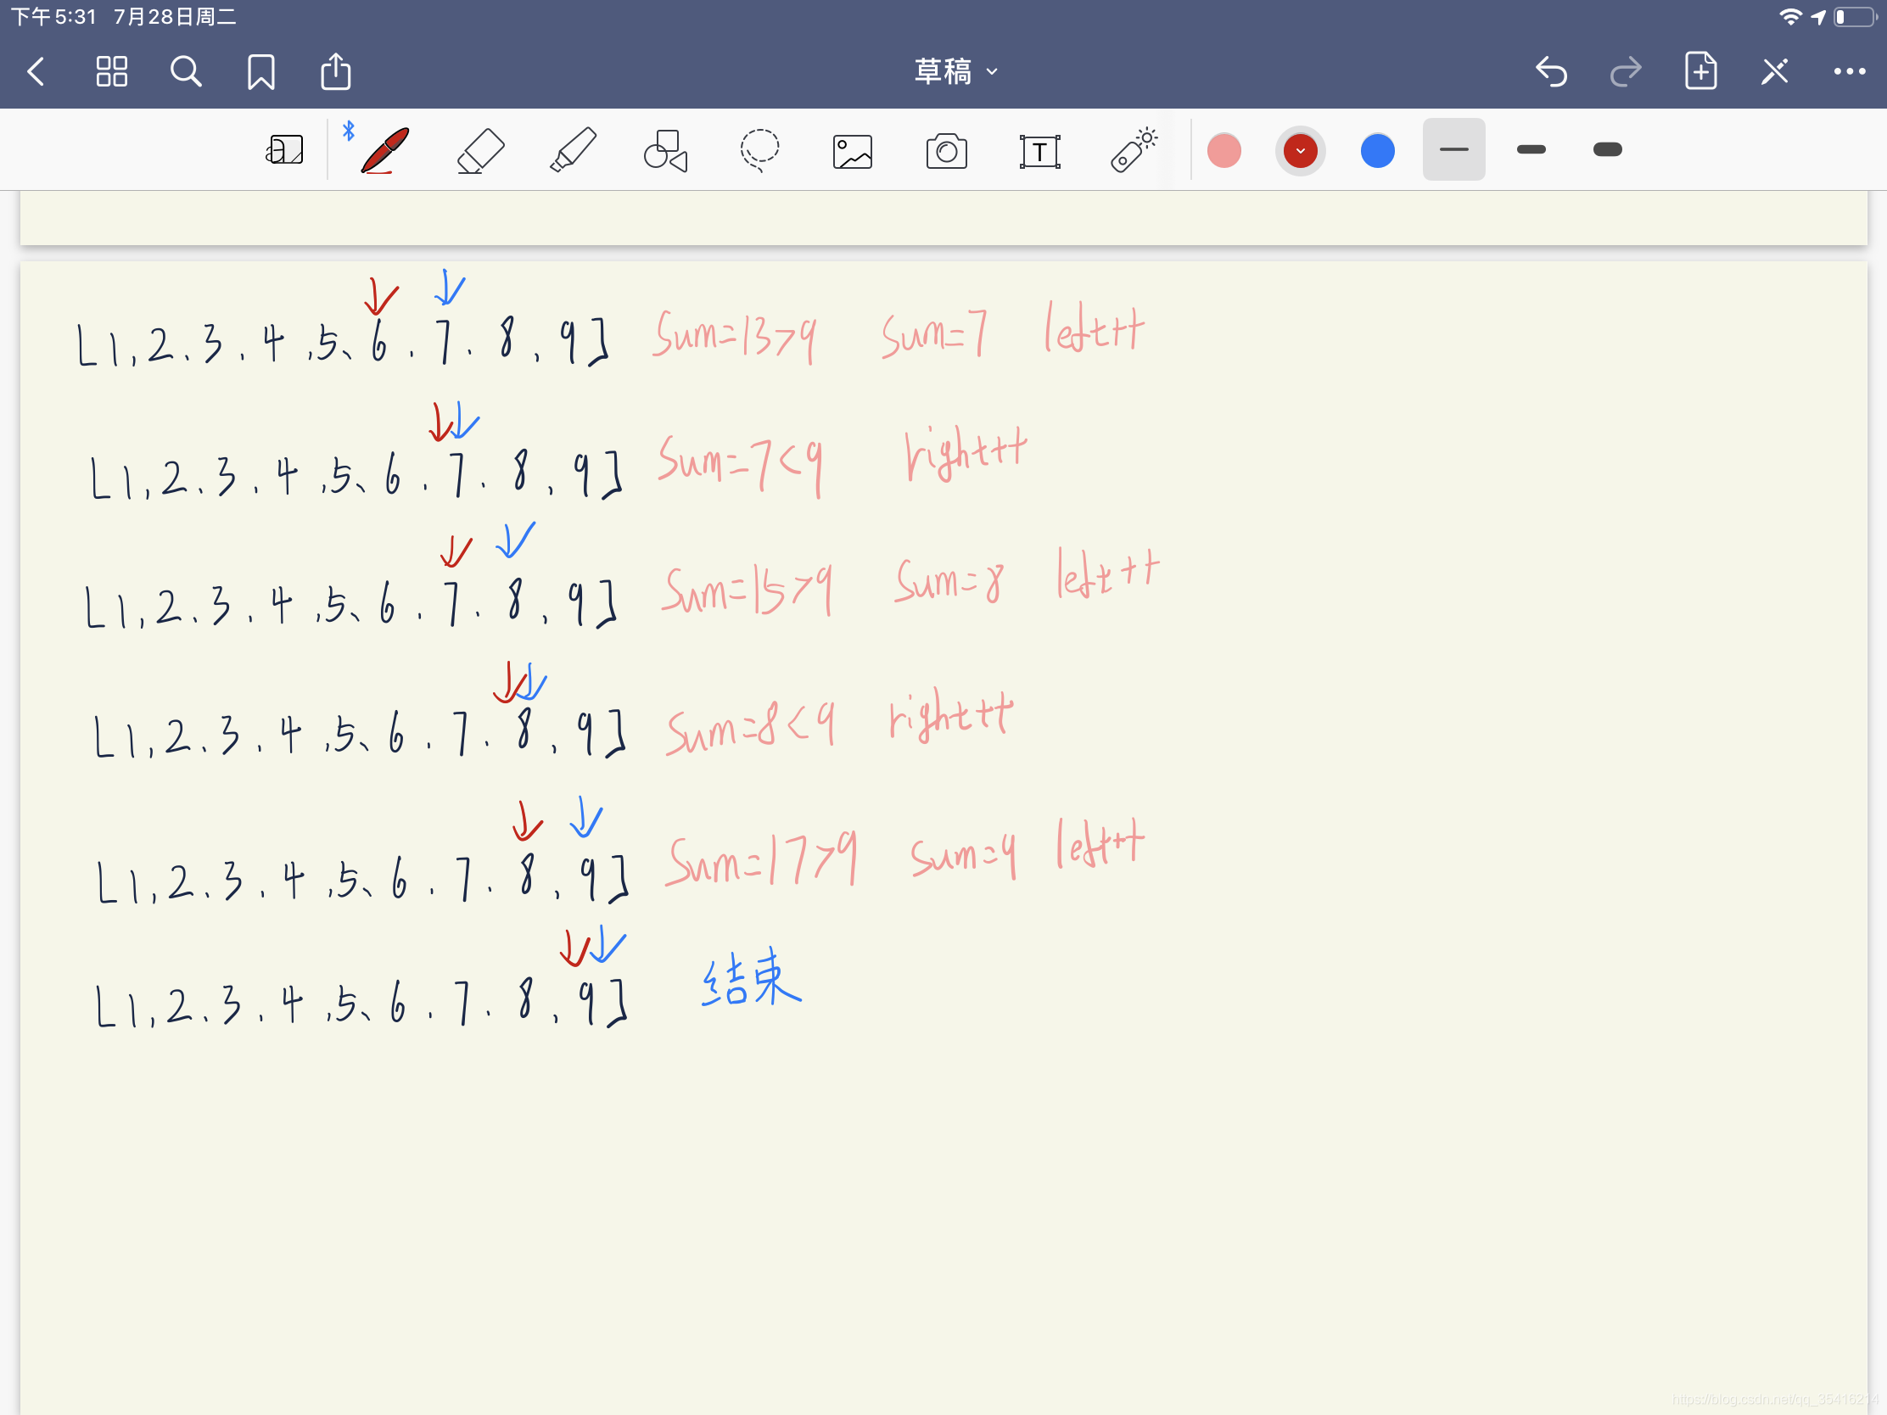Open the search magnifier

[186, 71]
